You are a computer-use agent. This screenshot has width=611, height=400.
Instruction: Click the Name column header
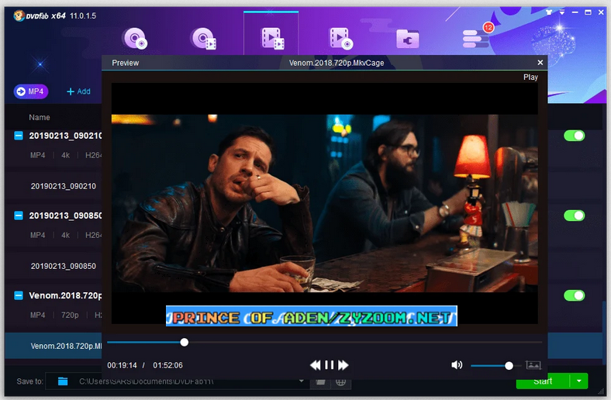(x=40, y=117)
